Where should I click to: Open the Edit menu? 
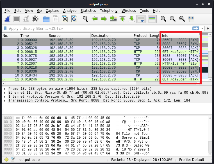coord(18,10)
